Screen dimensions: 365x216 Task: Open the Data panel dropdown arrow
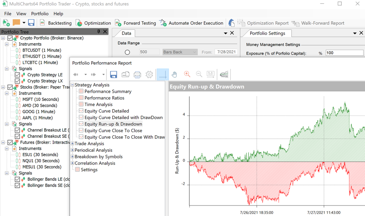[225, 33]
